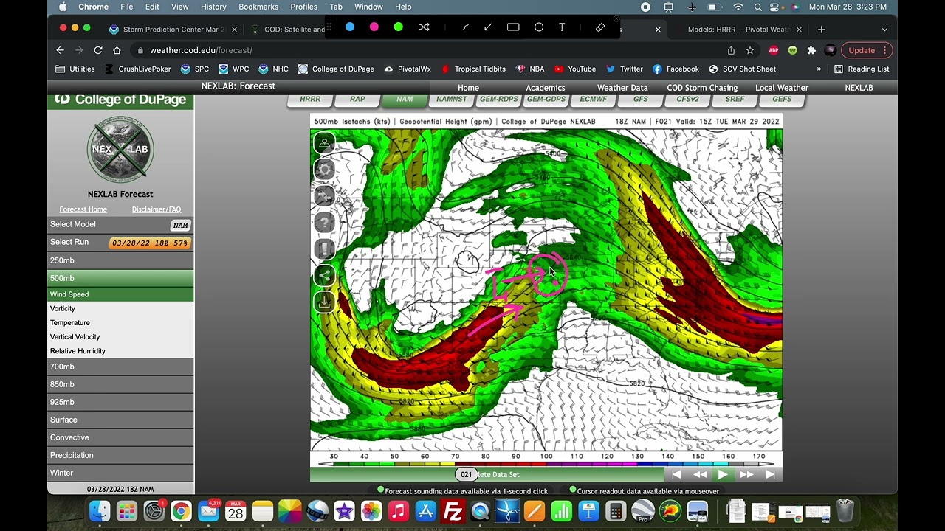945x531 pixels.
Task: Open Finder from the dock
Action: point(100,510)
